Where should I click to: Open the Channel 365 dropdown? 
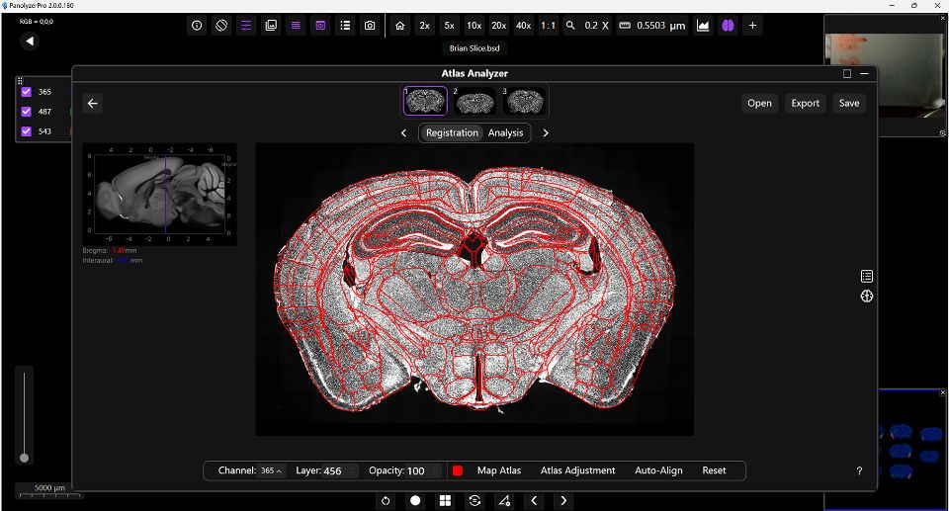tap(272, 470)
